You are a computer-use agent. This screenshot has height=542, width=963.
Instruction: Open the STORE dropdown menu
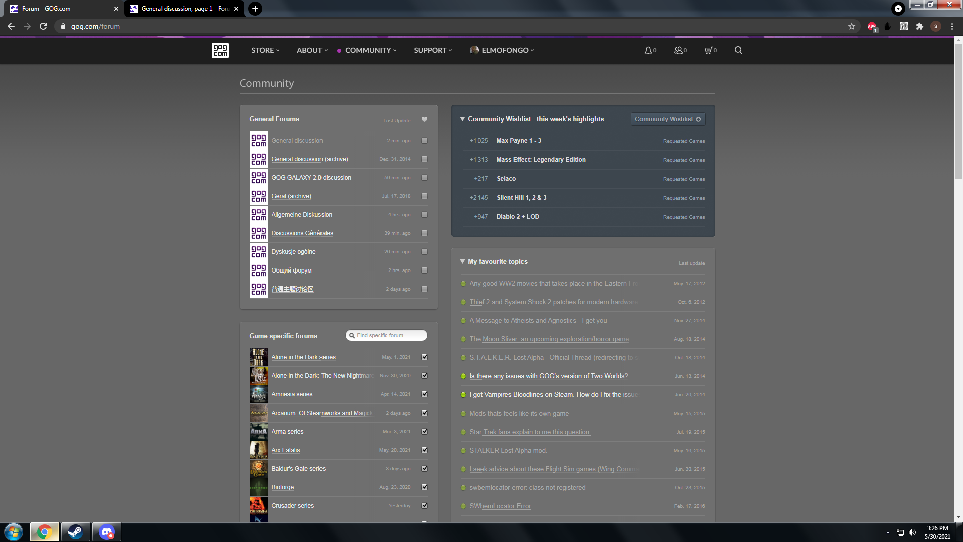click(x=265, y=50)
